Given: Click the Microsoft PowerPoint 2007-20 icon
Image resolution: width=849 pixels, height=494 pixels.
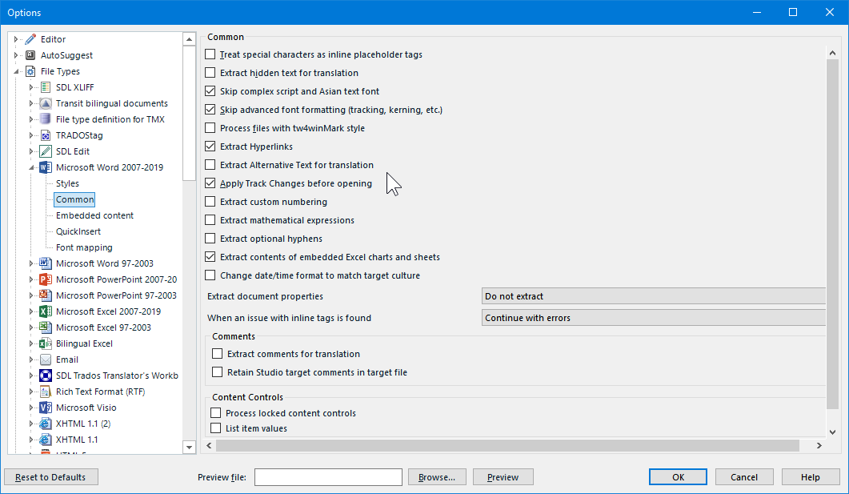Looking at the screenshot, I should [46, 279].
